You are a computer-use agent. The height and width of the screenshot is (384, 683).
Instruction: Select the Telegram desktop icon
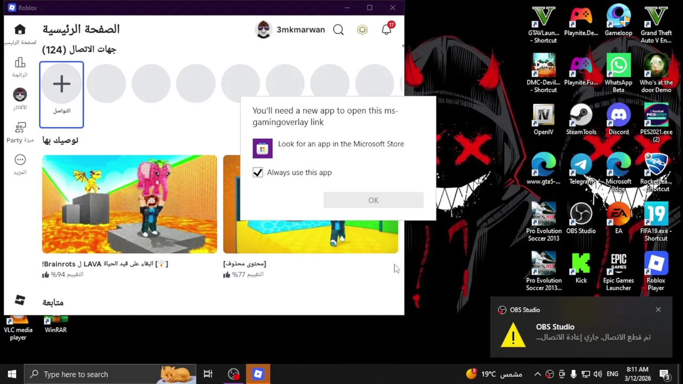click(x=581, y=170)
